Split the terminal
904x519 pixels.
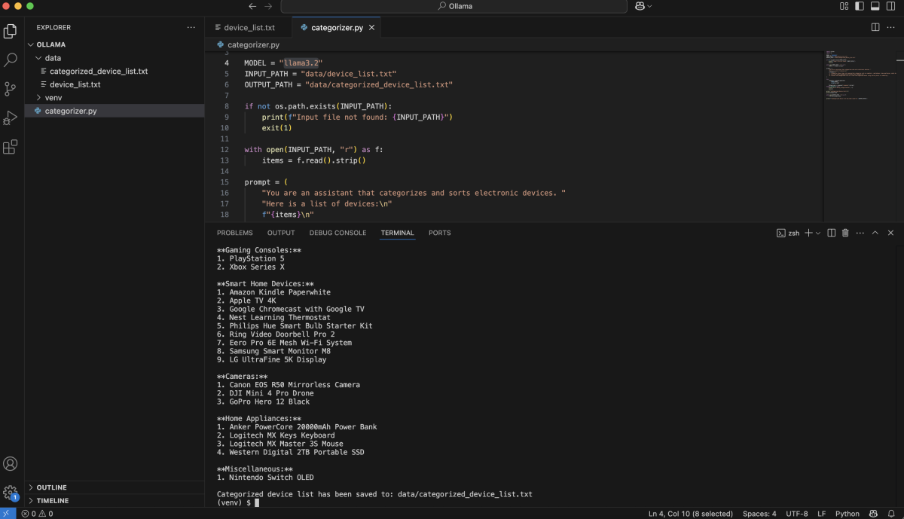pos(831,233)
